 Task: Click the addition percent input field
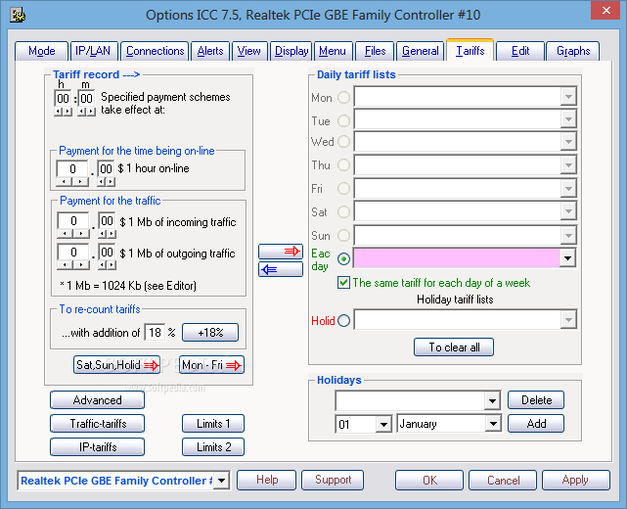tap(155, 332)
